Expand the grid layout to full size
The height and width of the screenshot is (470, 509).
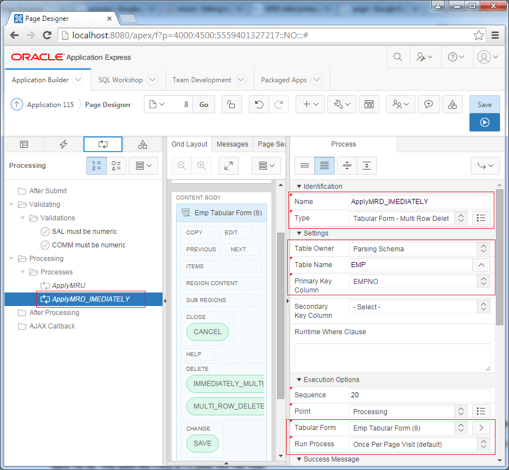tap(229, 166)
